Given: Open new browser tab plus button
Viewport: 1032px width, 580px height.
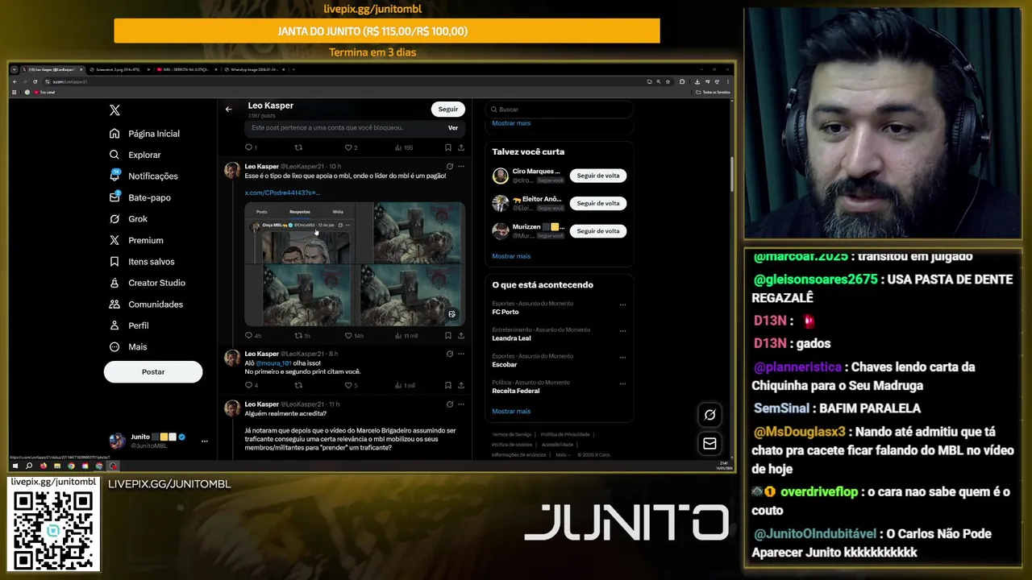Looking at the screenshot, I should pyautogui.click(x=293, y=70).
